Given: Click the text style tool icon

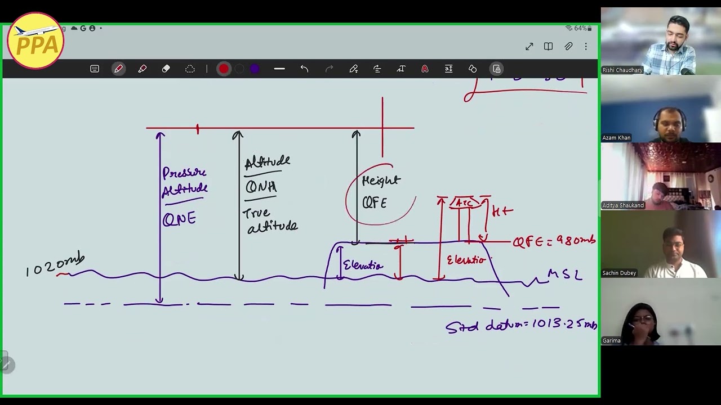Looking at the screenshot, I should [401, 69].
